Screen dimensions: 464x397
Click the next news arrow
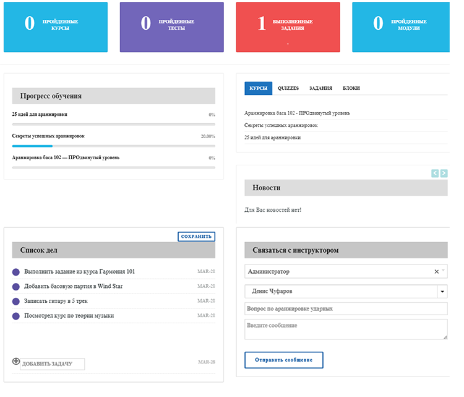444,173
